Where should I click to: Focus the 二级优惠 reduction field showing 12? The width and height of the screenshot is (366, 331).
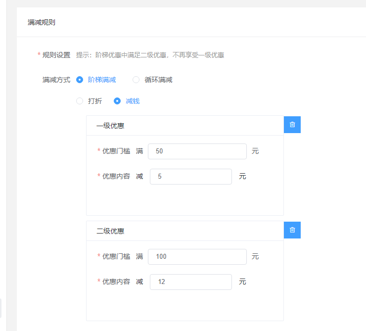191,282
